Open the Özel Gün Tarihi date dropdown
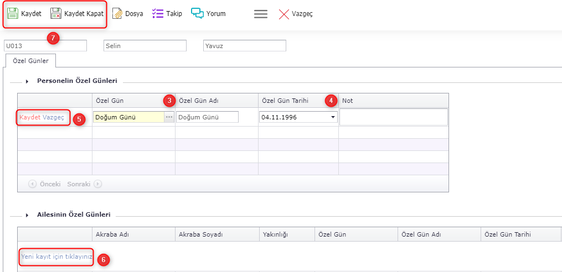 click(333, 117)
